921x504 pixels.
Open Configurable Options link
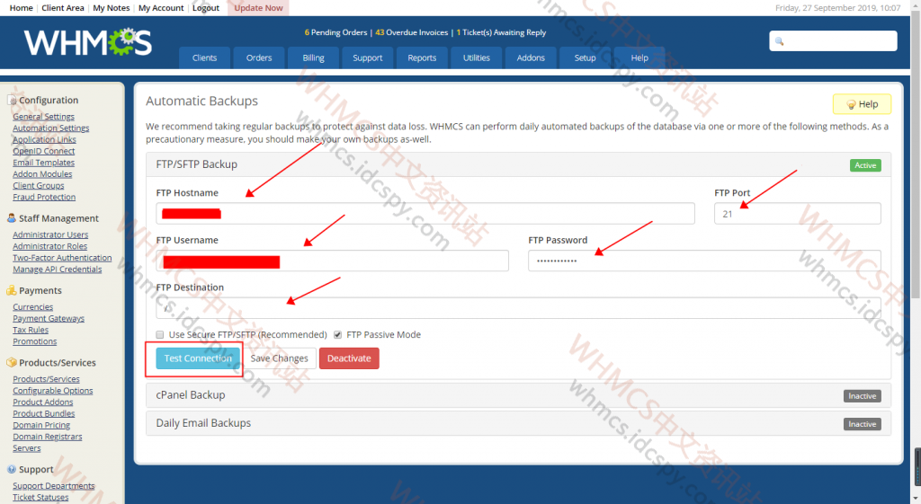tap(53, 391)
